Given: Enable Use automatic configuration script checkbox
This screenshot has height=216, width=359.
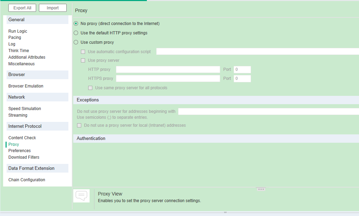Looking at the screenshot, I should [83, 52].
